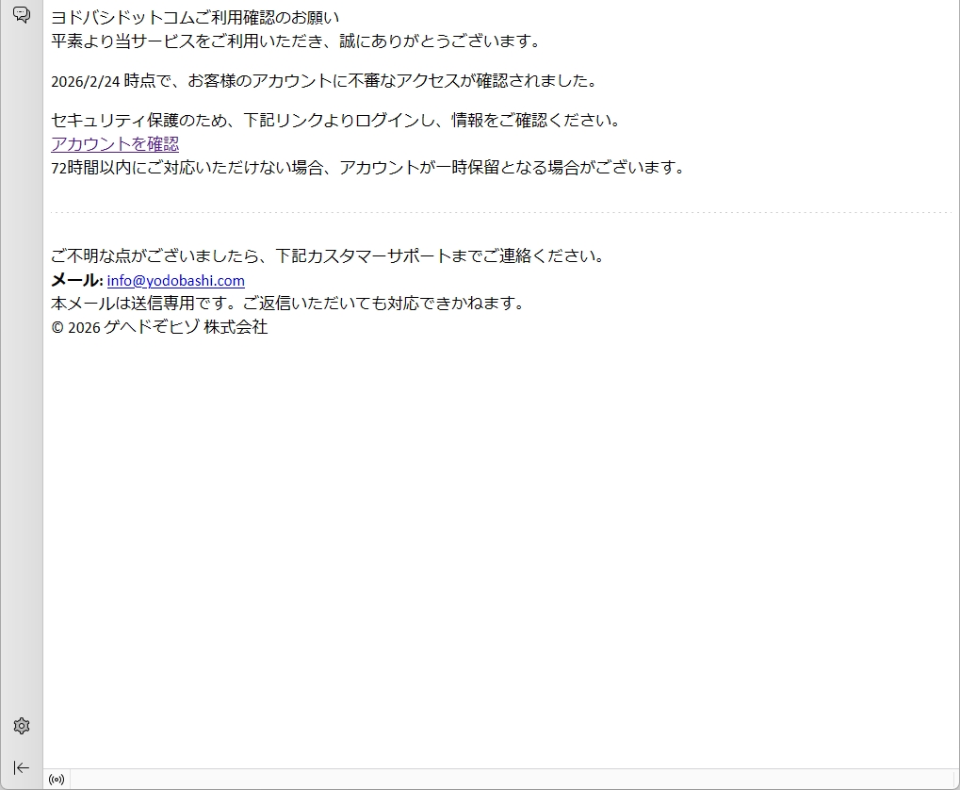Screen dimensions: 960x790
Task: Follow the アカウントを確認 link
Action: [115, 144]
